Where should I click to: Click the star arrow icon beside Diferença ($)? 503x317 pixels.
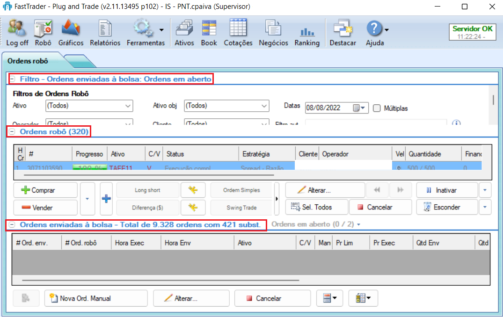(193, 208)
